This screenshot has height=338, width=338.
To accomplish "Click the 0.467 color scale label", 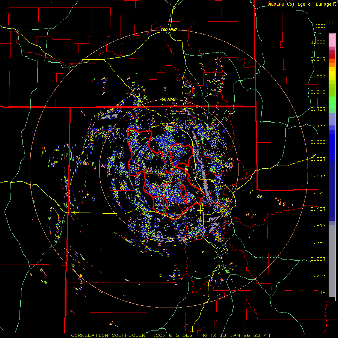I will pos(318,209).
